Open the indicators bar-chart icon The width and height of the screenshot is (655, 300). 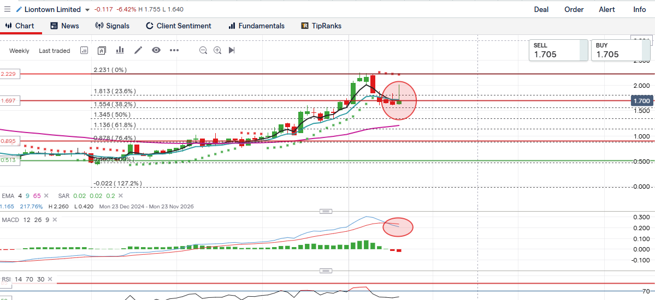[120, 50]
